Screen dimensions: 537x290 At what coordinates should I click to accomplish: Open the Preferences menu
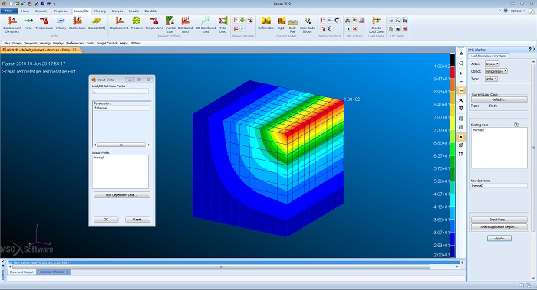pyautogui.click(x=74, y=44)
